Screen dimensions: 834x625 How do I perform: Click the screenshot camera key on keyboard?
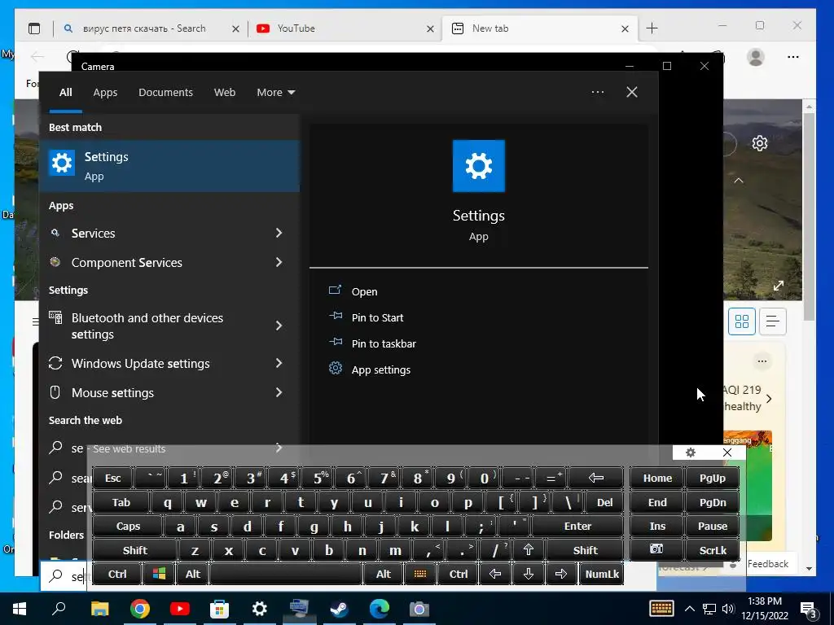coord(657,549)
